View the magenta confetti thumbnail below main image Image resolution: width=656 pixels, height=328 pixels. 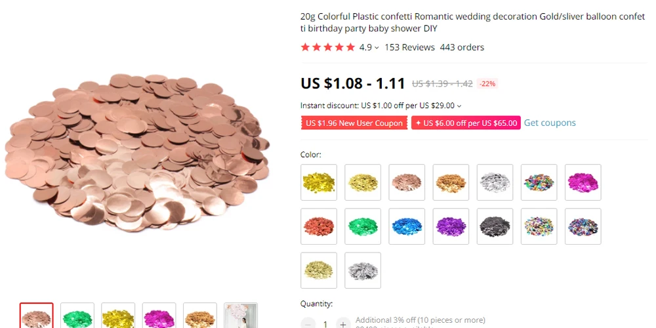pos(159,316)
